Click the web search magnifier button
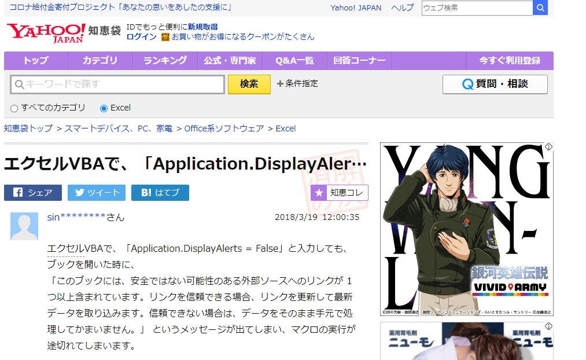Image resolution: width=586 pixels, height=360 pixels. coord(540,8)
